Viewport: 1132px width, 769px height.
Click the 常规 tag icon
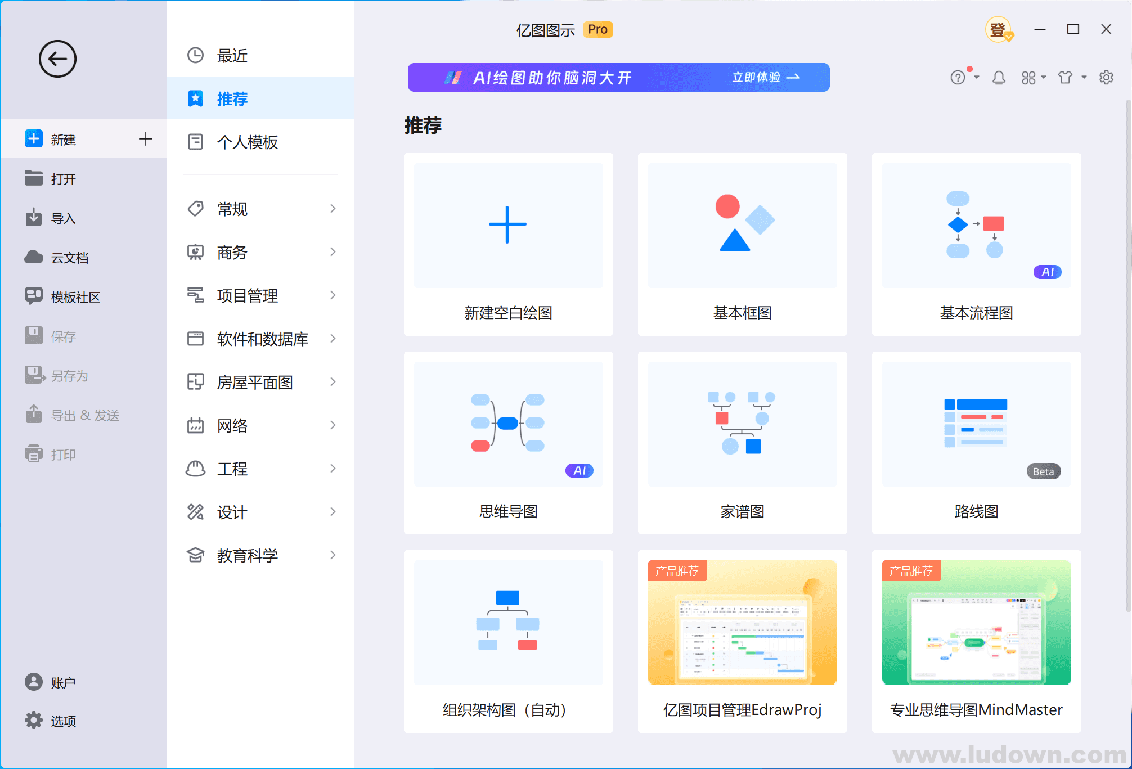195,209
